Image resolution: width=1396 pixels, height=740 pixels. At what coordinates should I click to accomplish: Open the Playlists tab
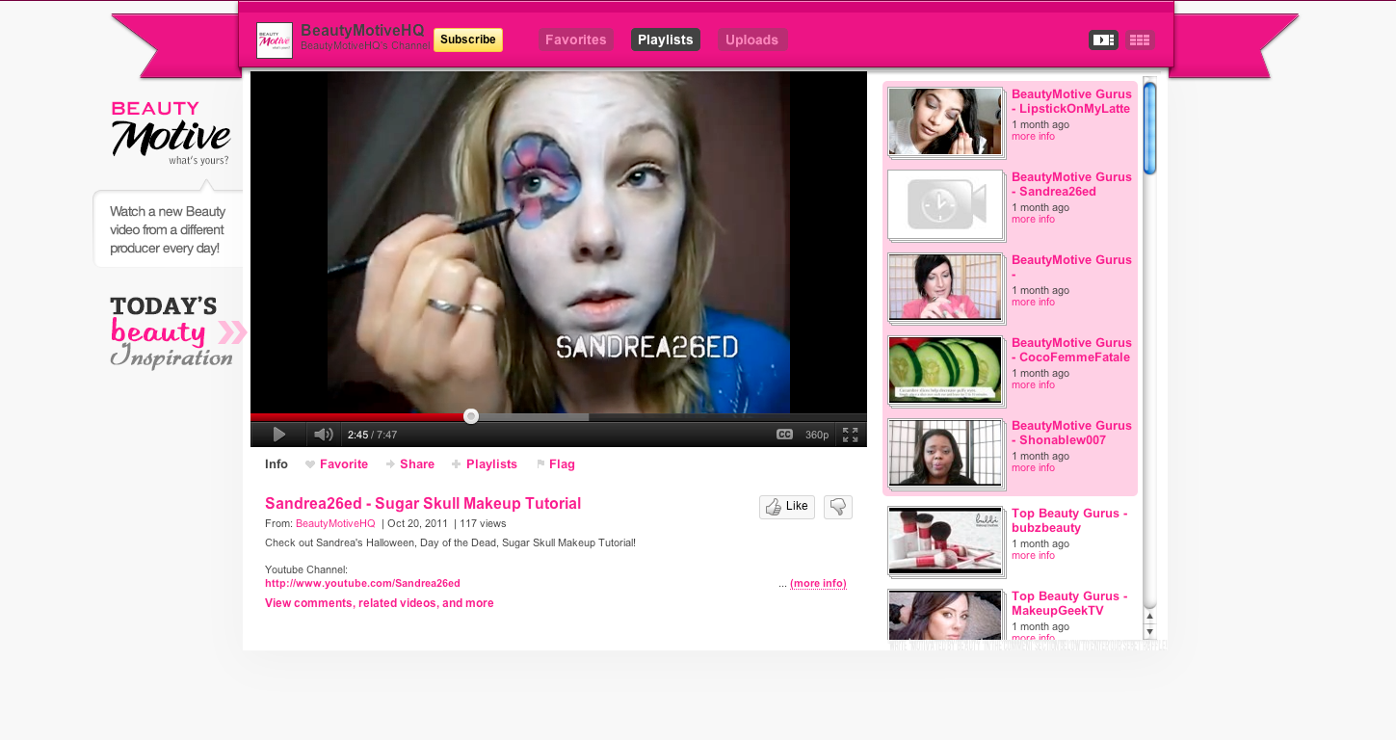click(x=666, y=40)
